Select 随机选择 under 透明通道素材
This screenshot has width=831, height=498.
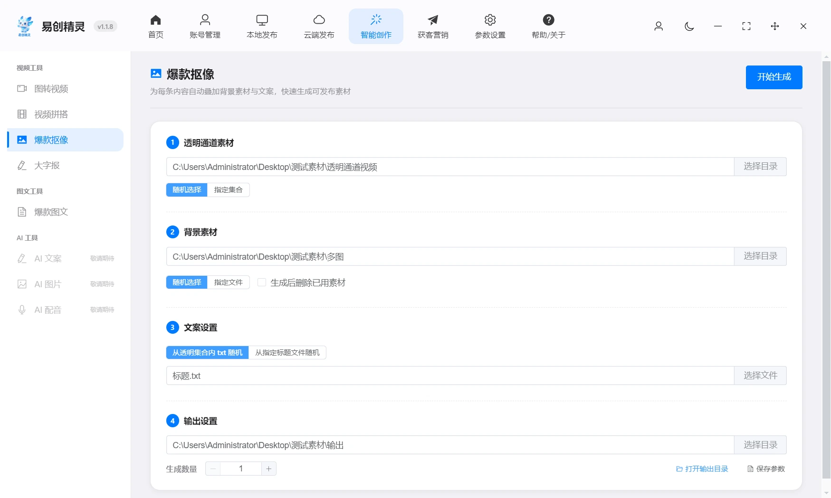tap(187, 190)
